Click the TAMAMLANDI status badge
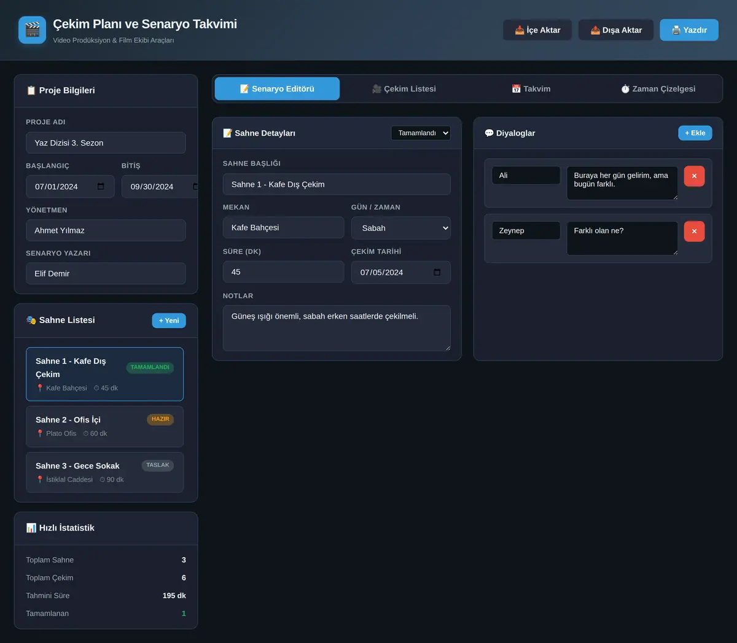Image resolution: width=737 pixels, height=643 pixels. (x=150, y=367)
